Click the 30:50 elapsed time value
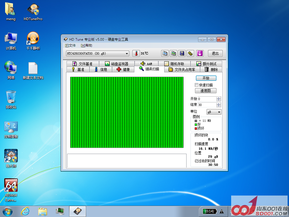The height and width of the screenshot is (217, 289). [213, 165]
